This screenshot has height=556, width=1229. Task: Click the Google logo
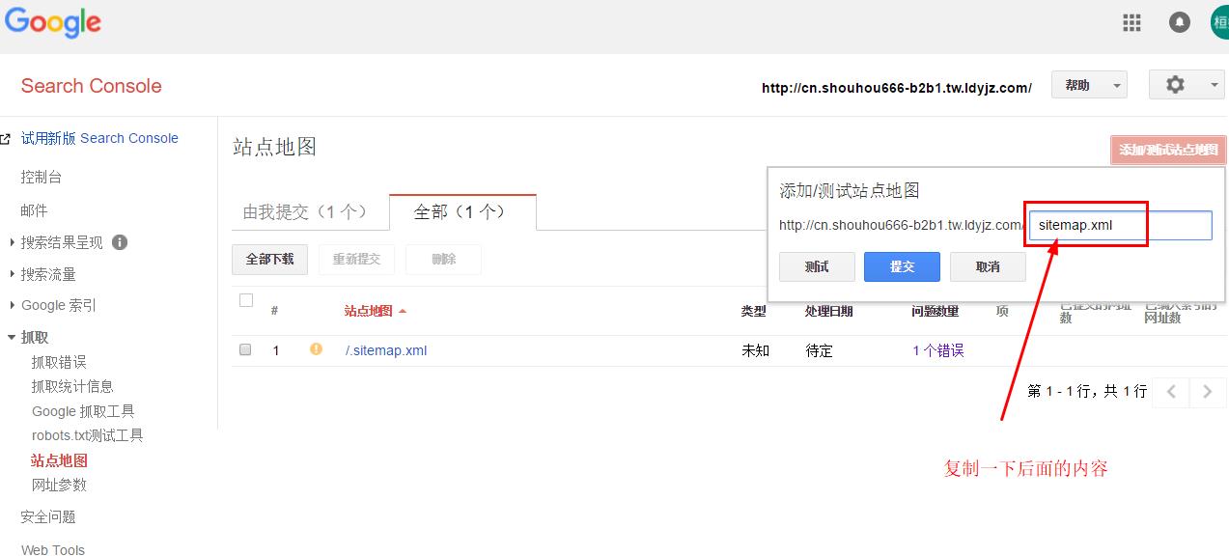point(53,23)
